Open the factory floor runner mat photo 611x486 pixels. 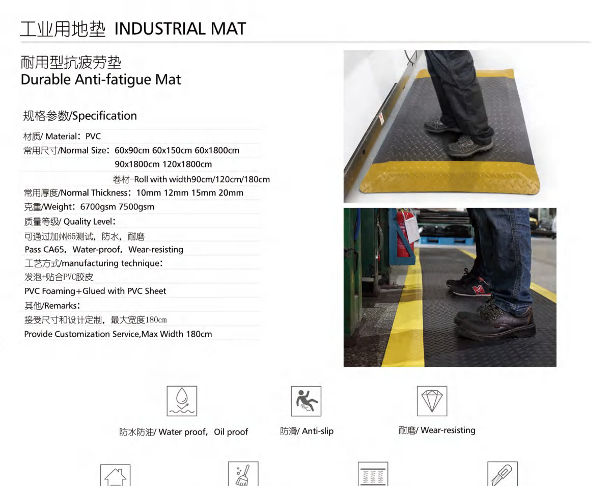click(x=450, y=287)
